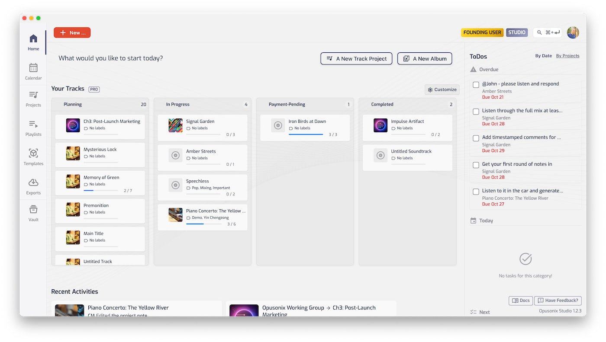This screenshot has width=606, height=342.
Task: Click the A New Track Project button
Action: (x=356, y=59)
